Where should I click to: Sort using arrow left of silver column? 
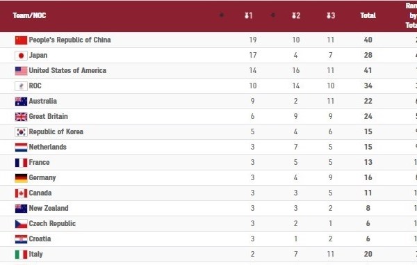tap(273, 15)
